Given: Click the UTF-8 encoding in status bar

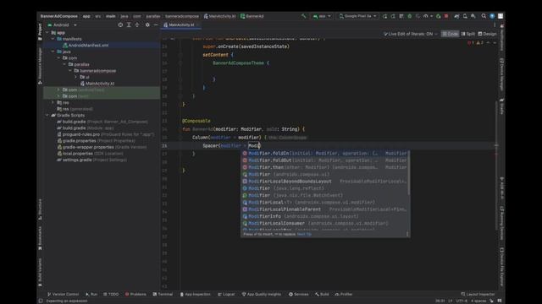Looking at the screenshot, I should click(x=462, y=301).
